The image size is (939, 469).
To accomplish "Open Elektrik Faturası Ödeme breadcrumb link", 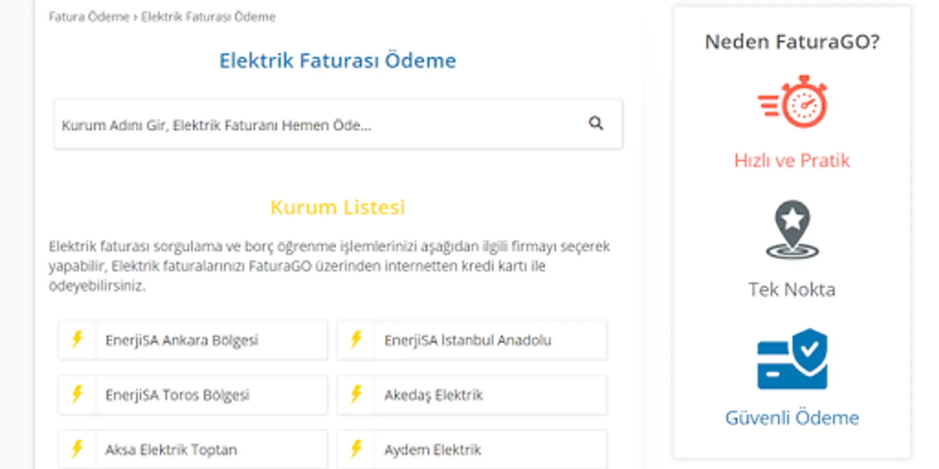I will (208, 17).
